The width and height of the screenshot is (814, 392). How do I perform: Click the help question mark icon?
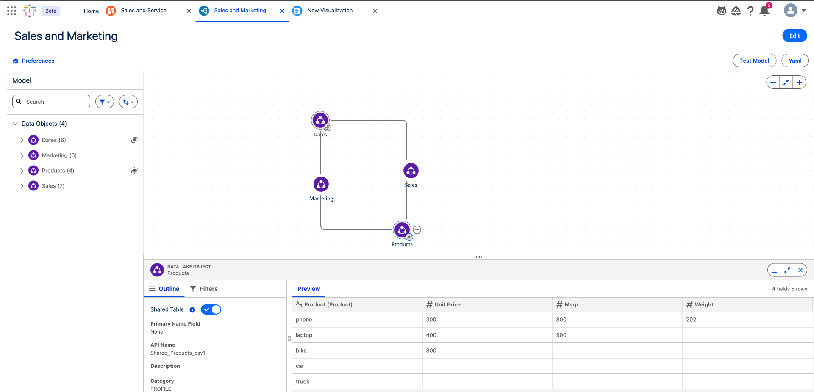point(750,11)
